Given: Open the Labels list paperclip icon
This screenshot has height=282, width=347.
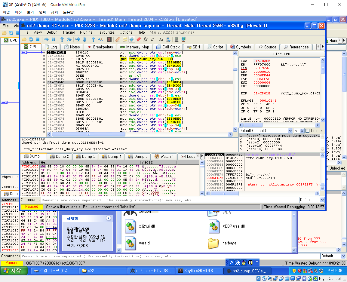Looking at the screenshot, I should tap(131, 39).
